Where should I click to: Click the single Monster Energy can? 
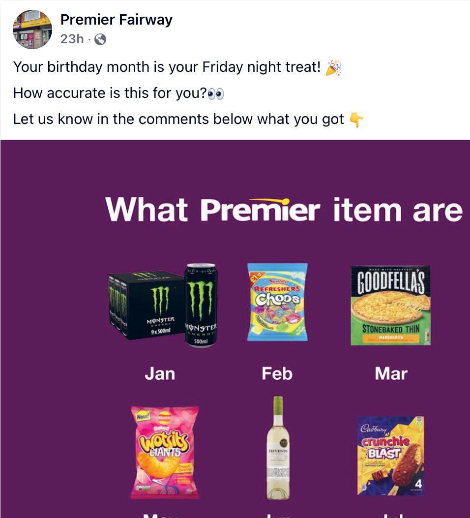click(201, 305)
